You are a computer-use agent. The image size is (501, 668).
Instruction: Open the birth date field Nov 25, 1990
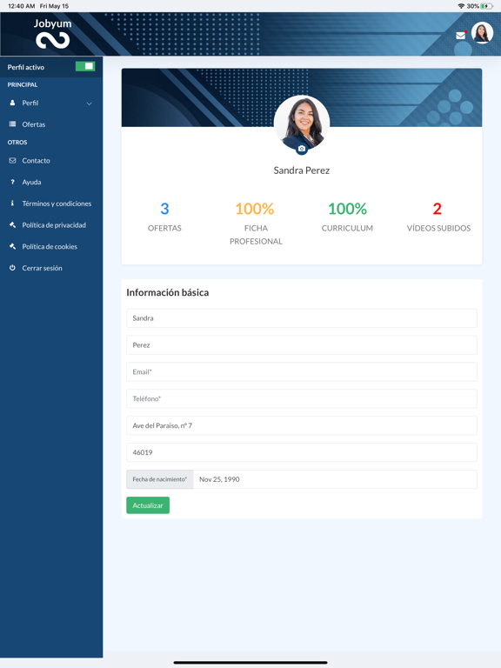(x=335, y=479)
